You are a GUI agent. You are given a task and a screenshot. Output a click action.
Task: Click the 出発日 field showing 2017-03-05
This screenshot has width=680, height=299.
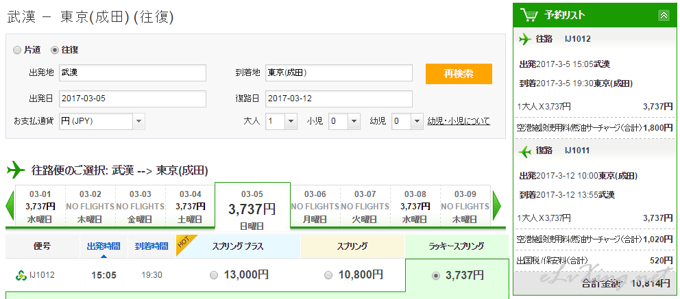click(132, 99)
